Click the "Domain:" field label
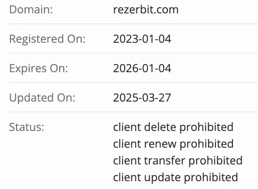The width and height of the screenshot is (258, 189). 31,9
